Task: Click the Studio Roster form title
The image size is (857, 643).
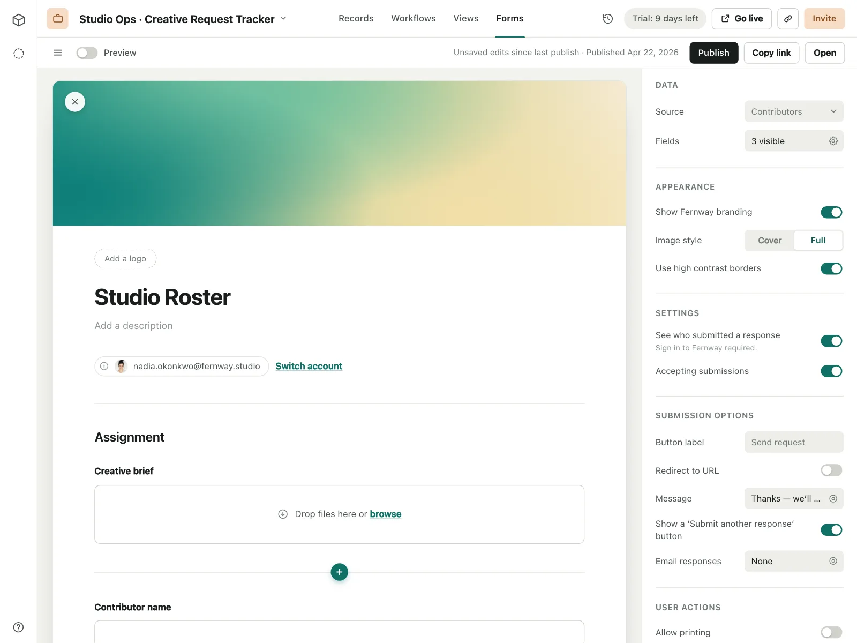Action: [163, 297]
